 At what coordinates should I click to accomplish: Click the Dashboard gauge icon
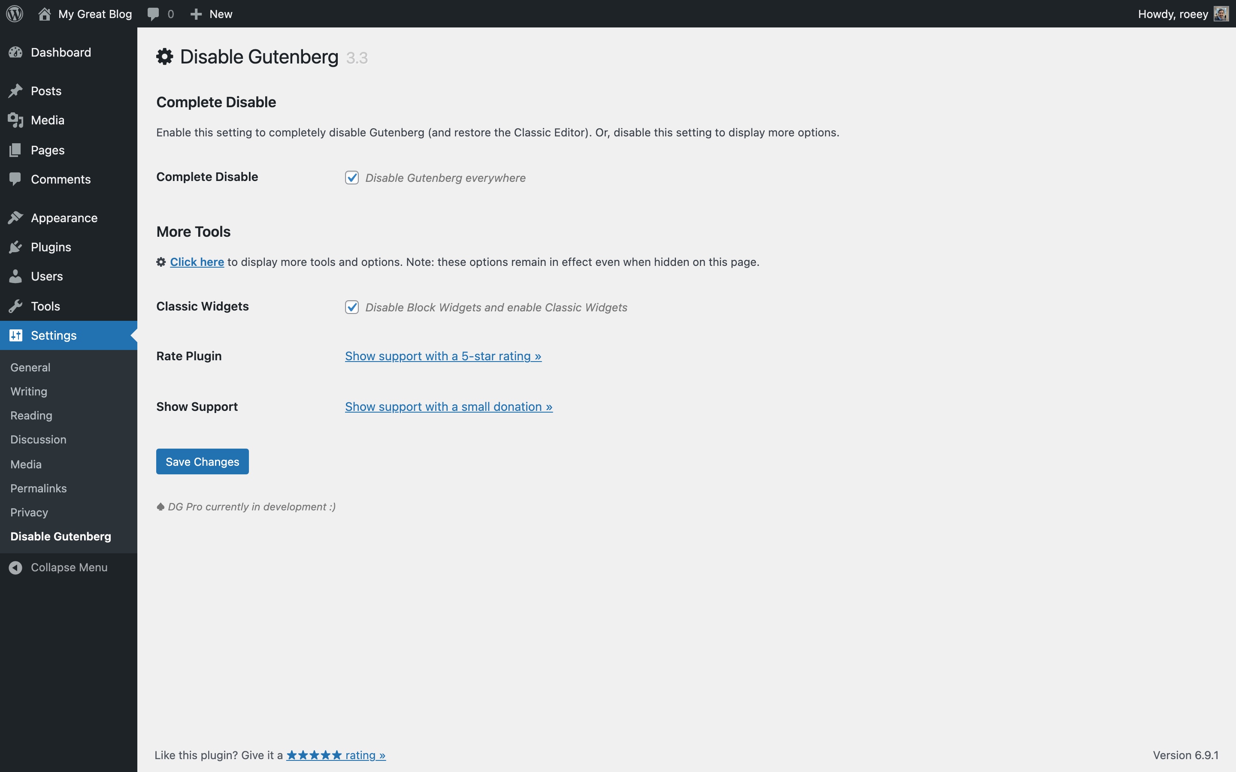pyautogui.click(x=15, y=52)
